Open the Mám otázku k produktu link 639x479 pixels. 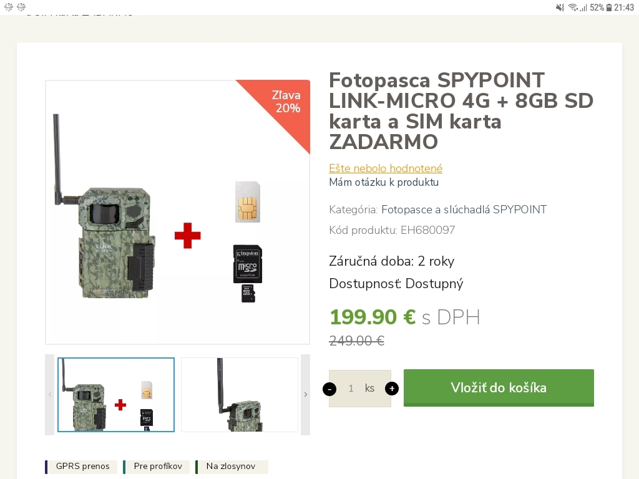coord(384,182)
